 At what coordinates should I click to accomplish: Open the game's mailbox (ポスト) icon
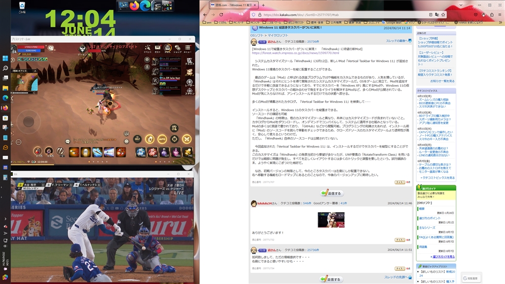[x=157, y=49]
